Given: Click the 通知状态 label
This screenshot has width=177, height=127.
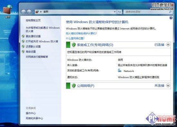Looking at the screenshot, I should click(72, 77).
